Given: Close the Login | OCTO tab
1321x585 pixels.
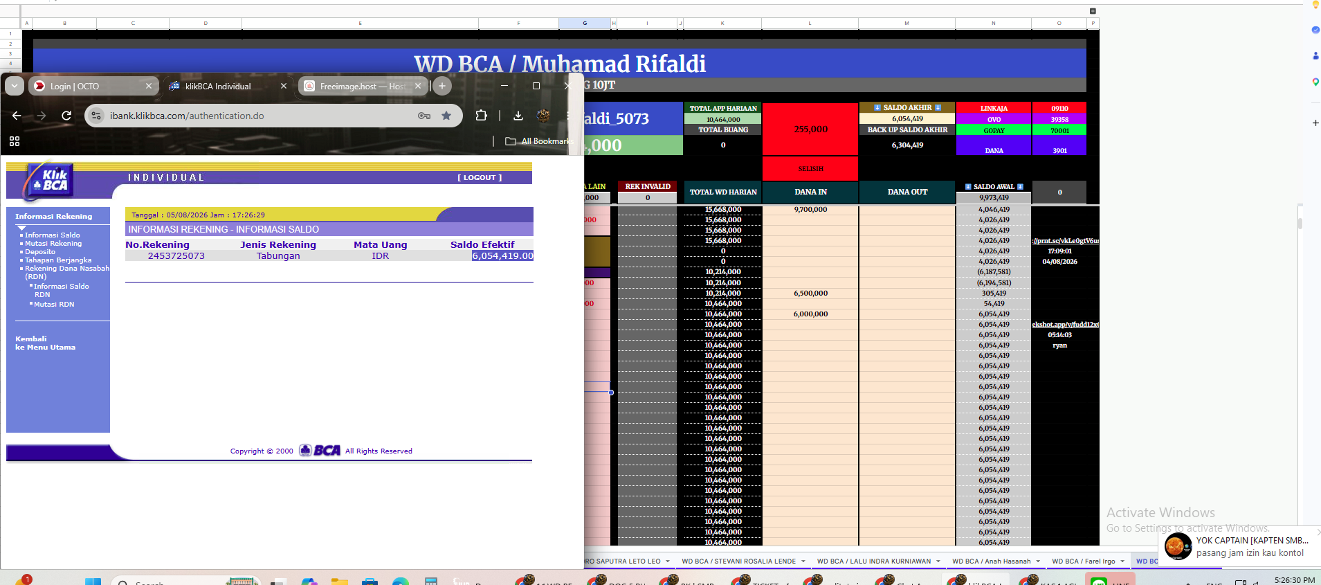Looking at the screenshot, I should tap(149, 86).
